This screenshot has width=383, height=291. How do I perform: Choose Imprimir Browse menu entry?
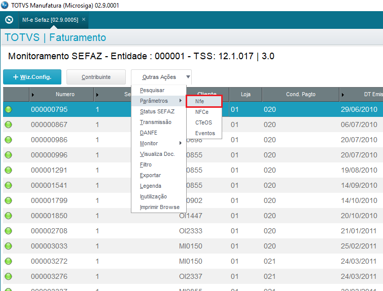click(x=159, y=207)
